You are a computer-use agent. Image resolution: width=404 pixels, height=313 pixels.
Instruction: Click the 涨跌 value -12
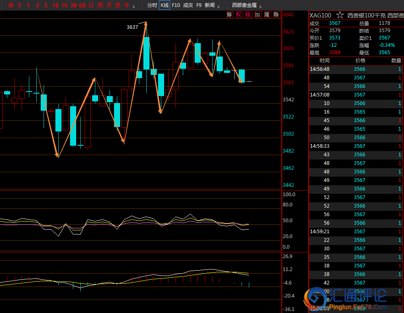click(x=333, y=45)
